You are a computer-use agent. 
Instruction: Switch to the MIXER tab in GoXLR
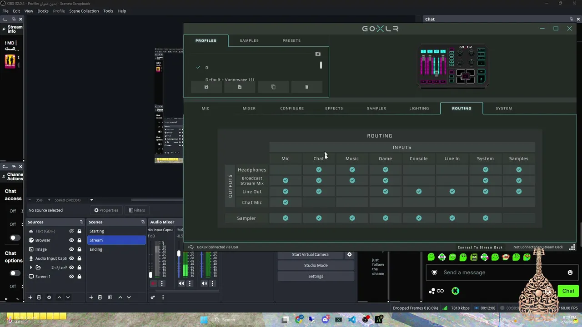coord(249,109)
